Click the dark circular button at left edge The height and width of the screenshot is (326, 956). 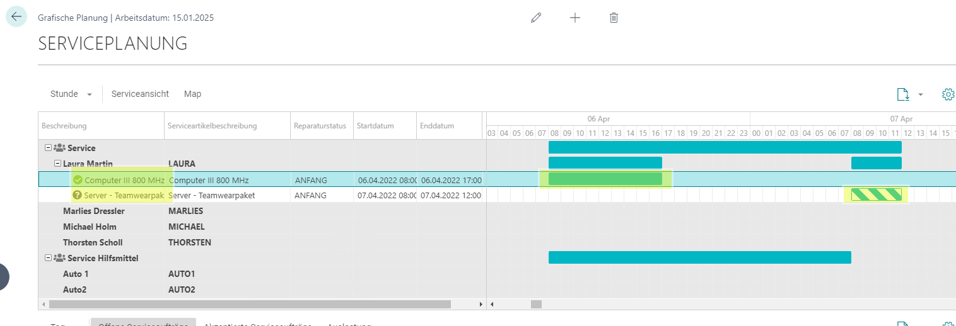(4, 277)
